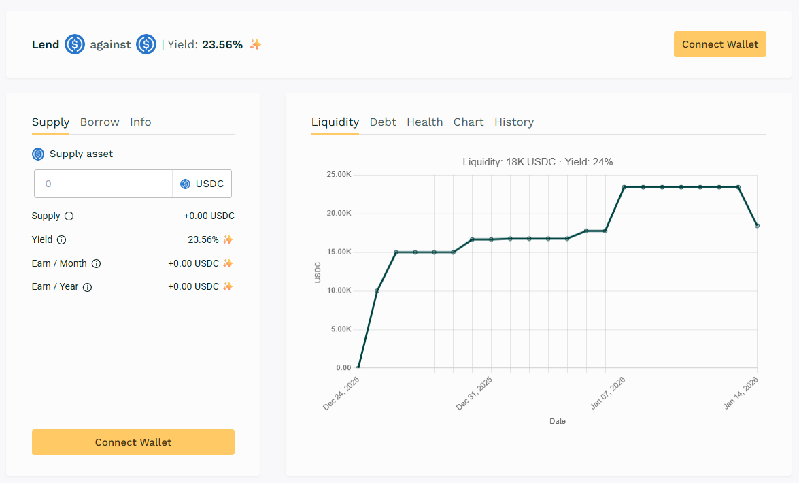Click the sparkle icon beside header yield 23.56%

coord(256,45)
